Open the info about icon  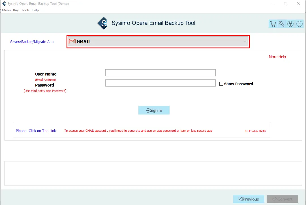(299, 24)
